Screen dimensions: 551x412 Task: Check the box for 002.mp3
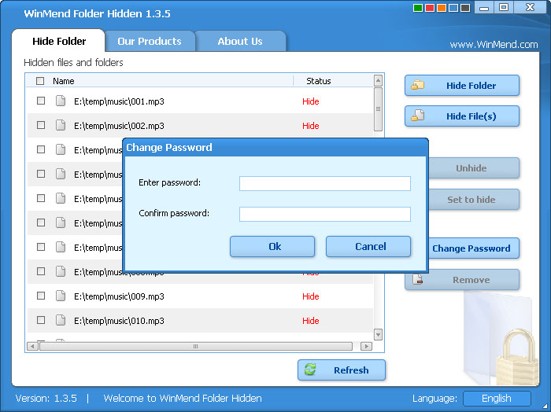[41, 125]
